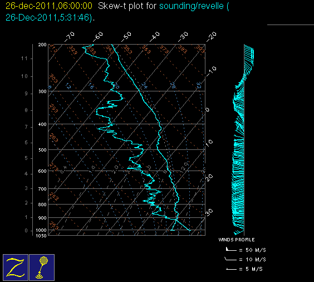The image size is (314, 282).
Task: Click the 11 km altitude tick label
Action: (x=24, y=59)
